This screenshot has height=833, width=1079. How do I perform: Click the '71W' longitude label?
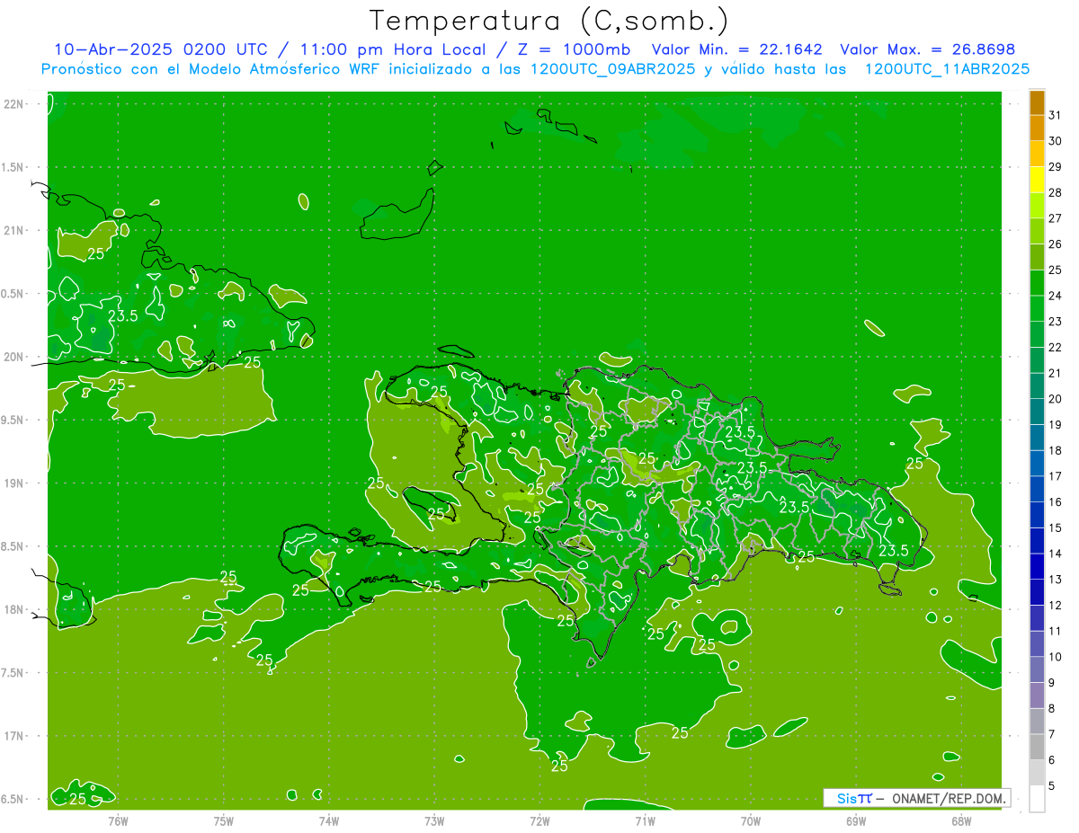point(645,821)
